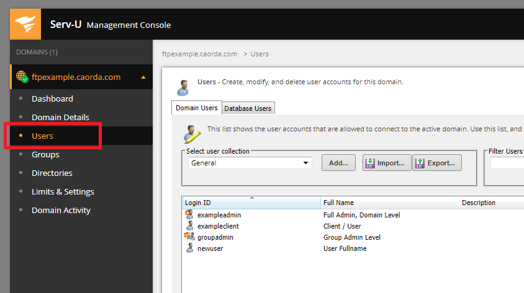Sort by the Login ID column header

click(x=251, y=203)
